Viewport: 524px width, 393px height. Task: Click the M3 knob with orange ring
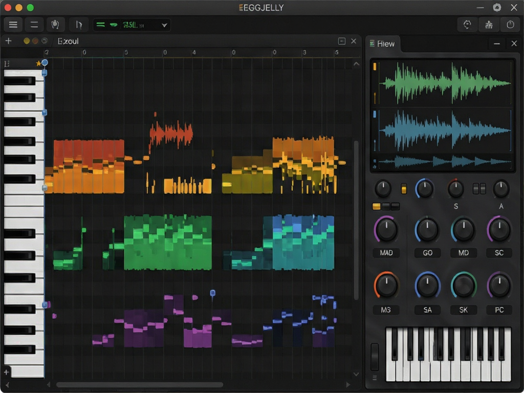(386, 286)
